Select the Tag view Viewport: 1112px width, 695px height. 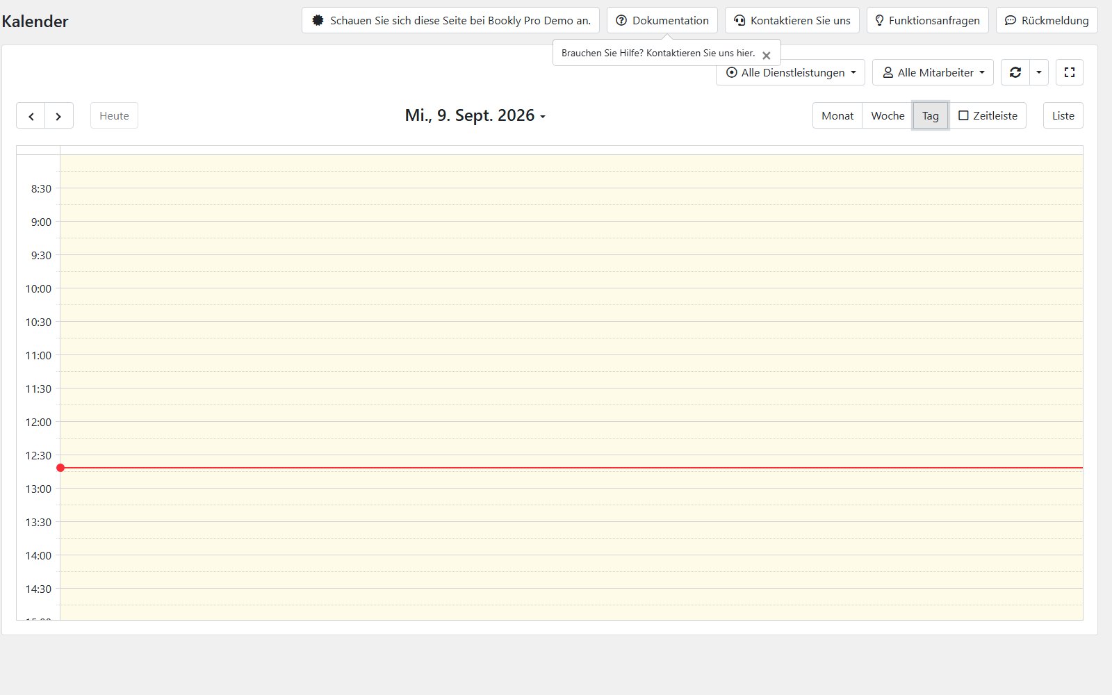point(931,116)
